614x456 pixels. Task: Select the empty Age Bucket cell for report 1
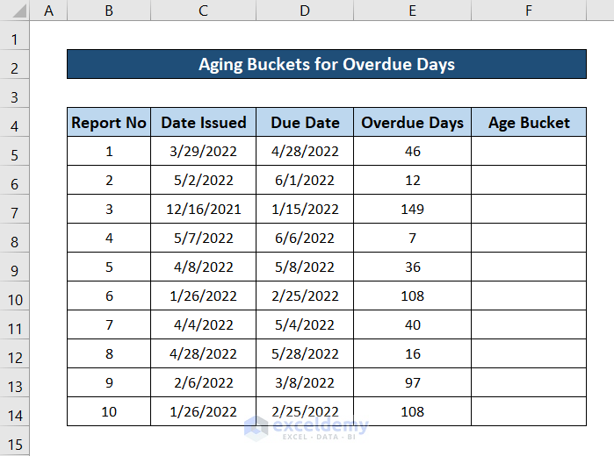(529, 152)
